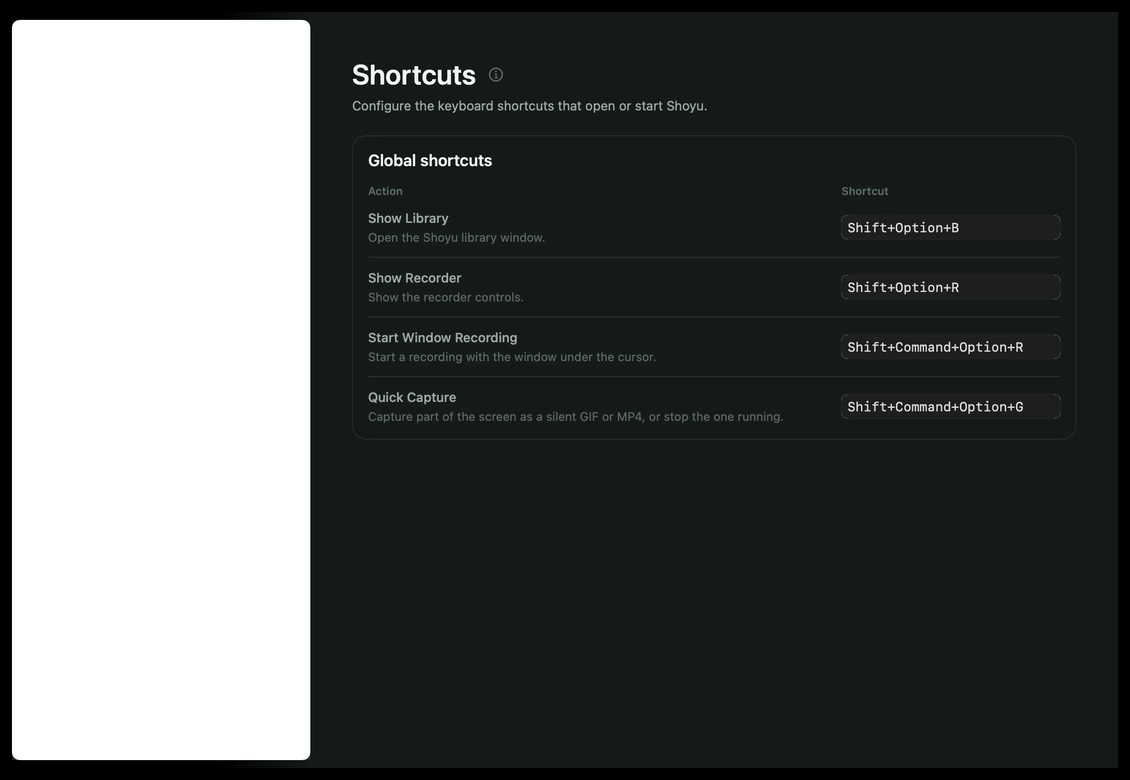Click the window-under-cursor recording description
This screenshot has width=1130, height=780.
[512, 357]
